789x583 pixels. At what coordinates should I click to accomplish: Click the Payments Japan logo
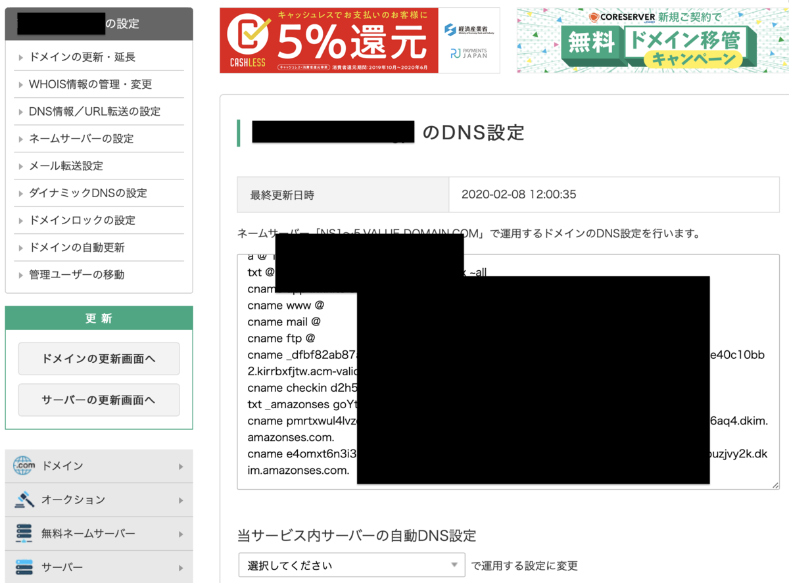[469, 53]
